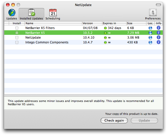Click green status dot in NetUpdate row

point(105,38)
